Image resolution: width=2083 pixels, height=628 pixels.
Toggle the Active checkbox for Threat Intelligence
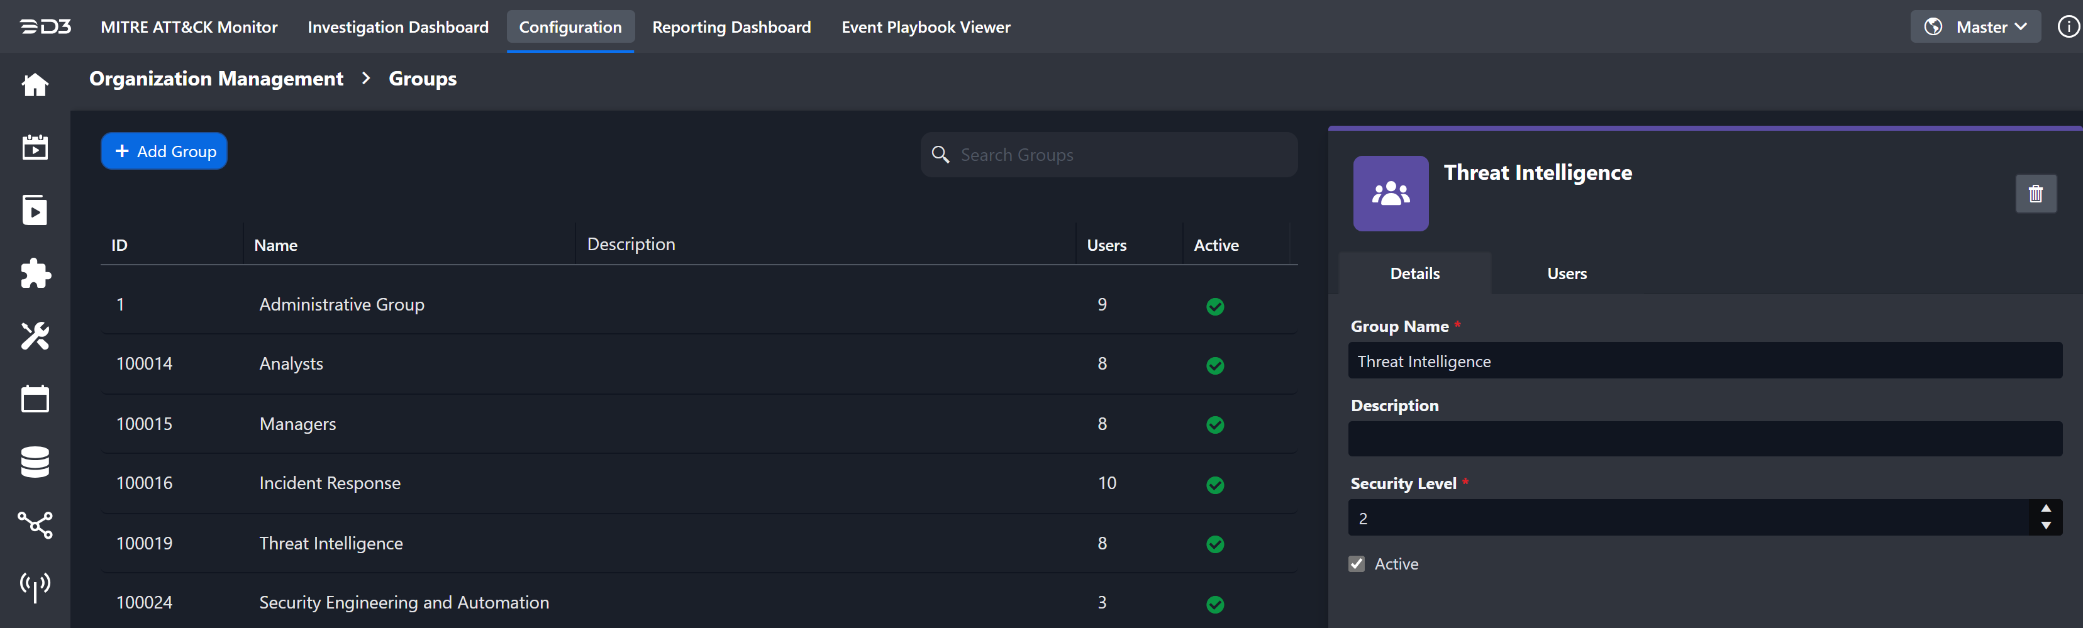click(1357, 564)
